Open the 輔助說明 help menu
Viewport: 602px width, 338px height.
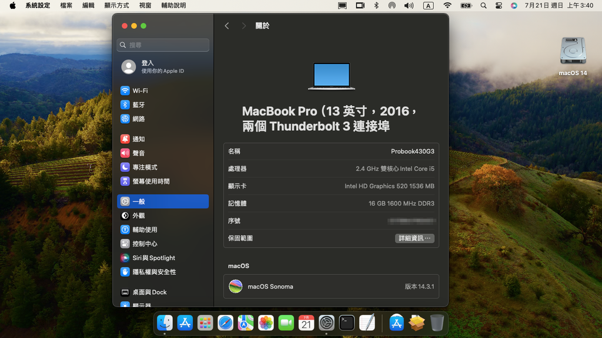(173, 5)
